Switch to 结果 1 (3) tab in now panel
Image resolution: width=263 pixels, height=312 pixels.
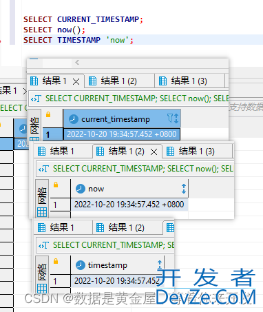pos(197,152)
